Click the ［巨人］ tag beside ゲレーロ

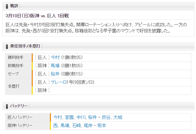(x=42, y=82)
